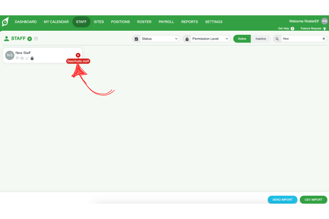
Task: Open the Permission Level dropdown
Action: click(x=227, y=39)
